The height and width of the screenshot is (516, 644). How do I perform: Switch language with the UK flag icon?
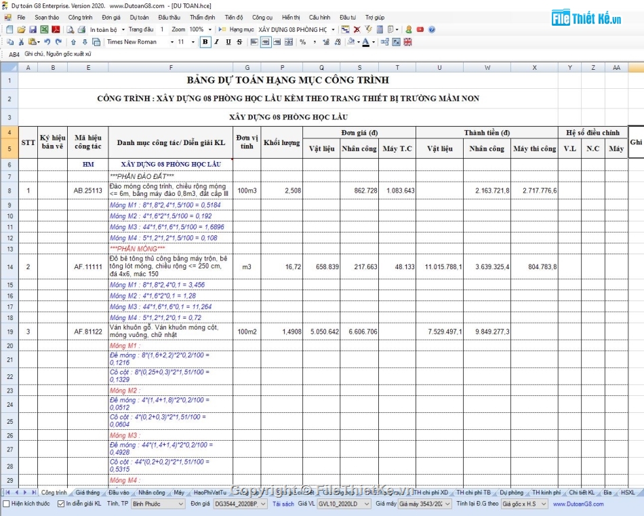[x=408, y=42]
